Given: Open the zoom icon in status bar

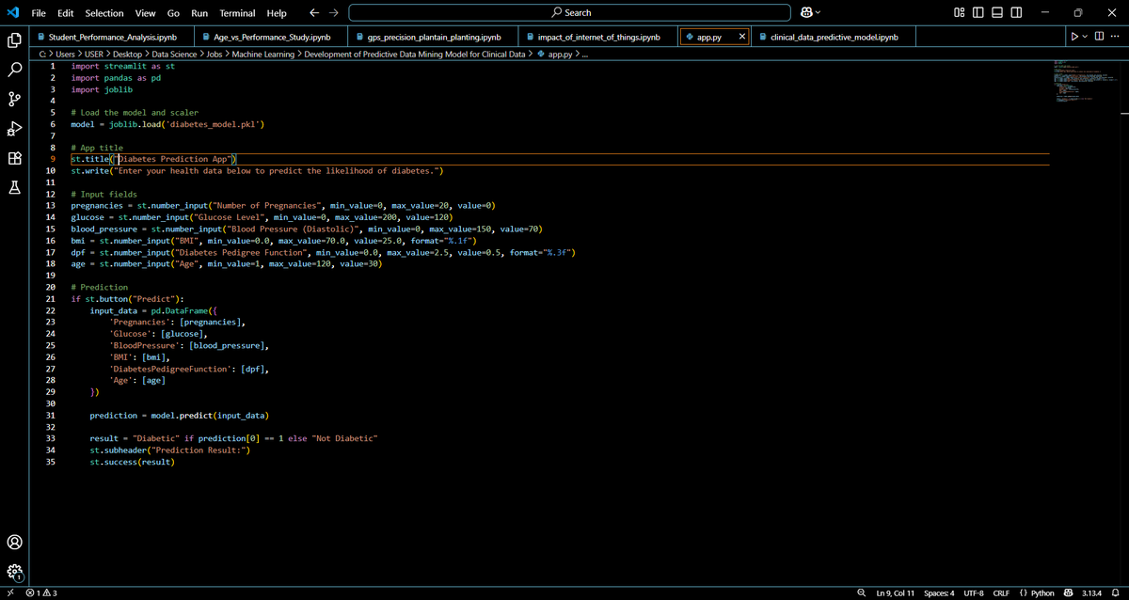Looking at the screenshot, I should [x=862, y=593].
